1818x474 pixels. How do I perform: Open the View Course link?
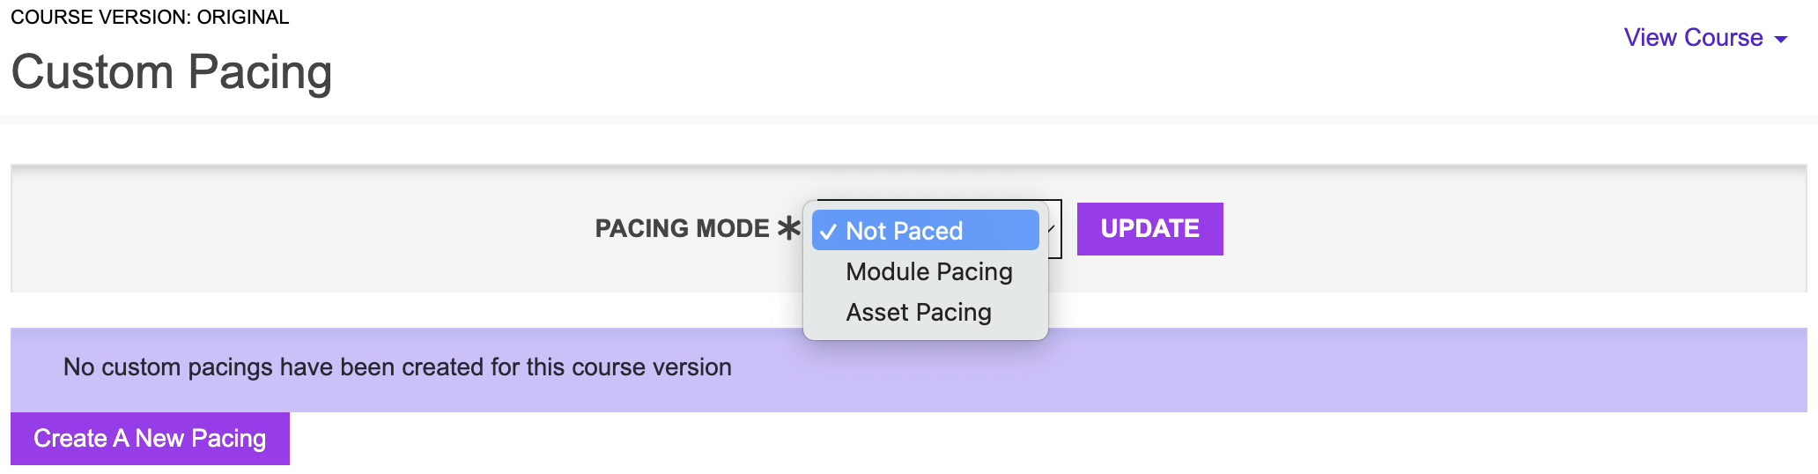pyautogui.click(x=1693, y=38)
